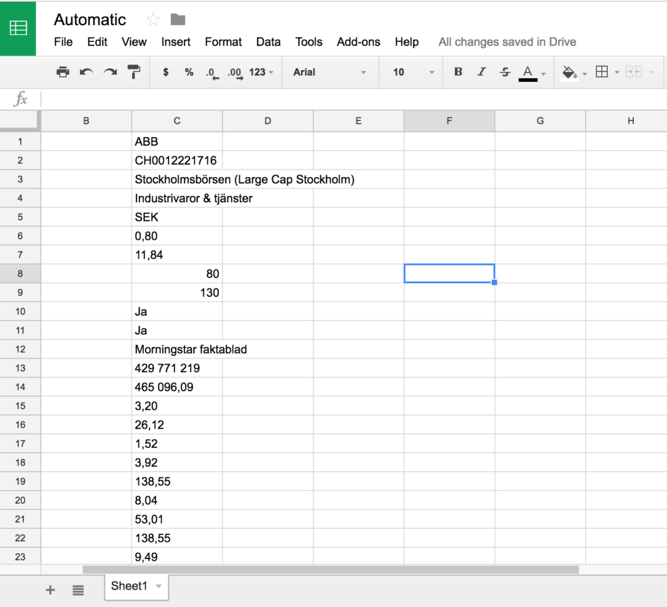The height and width of the screenshot is (607, 667).
Task: Toggle bold formatting
Action: [x=458, y=72]
